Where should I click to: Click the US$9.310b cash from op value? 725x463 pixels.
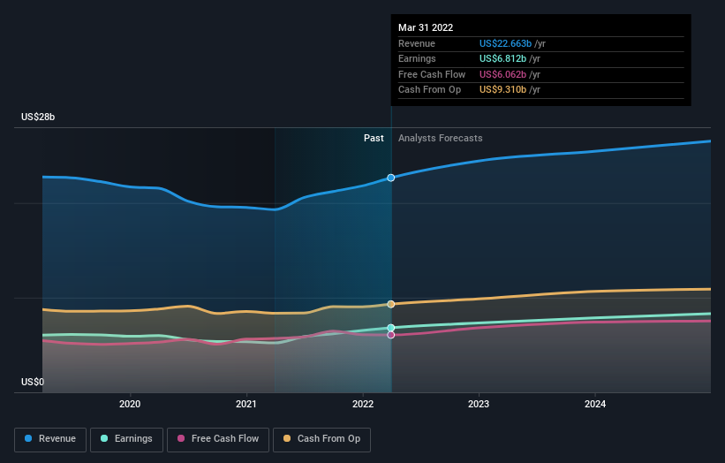(x=502, y=90)
